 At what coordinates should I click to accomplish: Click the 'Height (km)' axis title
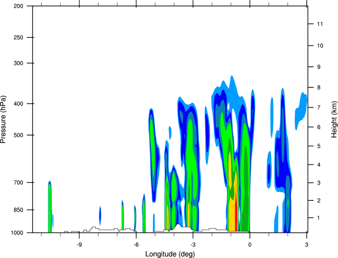[334, 119]
